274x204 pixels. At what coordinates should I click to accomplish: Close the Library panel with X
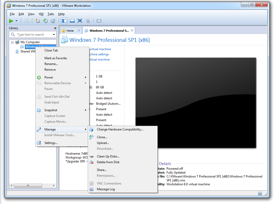pos(55,28)
